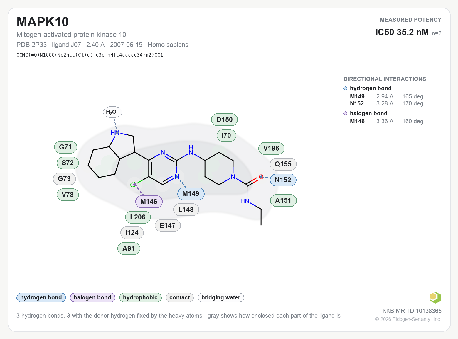The width and height of the screenshot is (458, 339).
Task: Select the I70 residue label
Action: click(x=226, y=135)
